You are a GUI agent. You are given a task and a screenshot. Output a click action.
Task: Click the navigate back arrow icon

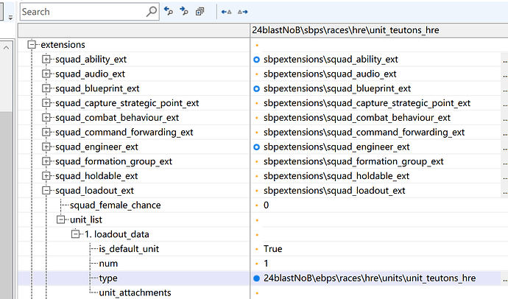(226, 12)
